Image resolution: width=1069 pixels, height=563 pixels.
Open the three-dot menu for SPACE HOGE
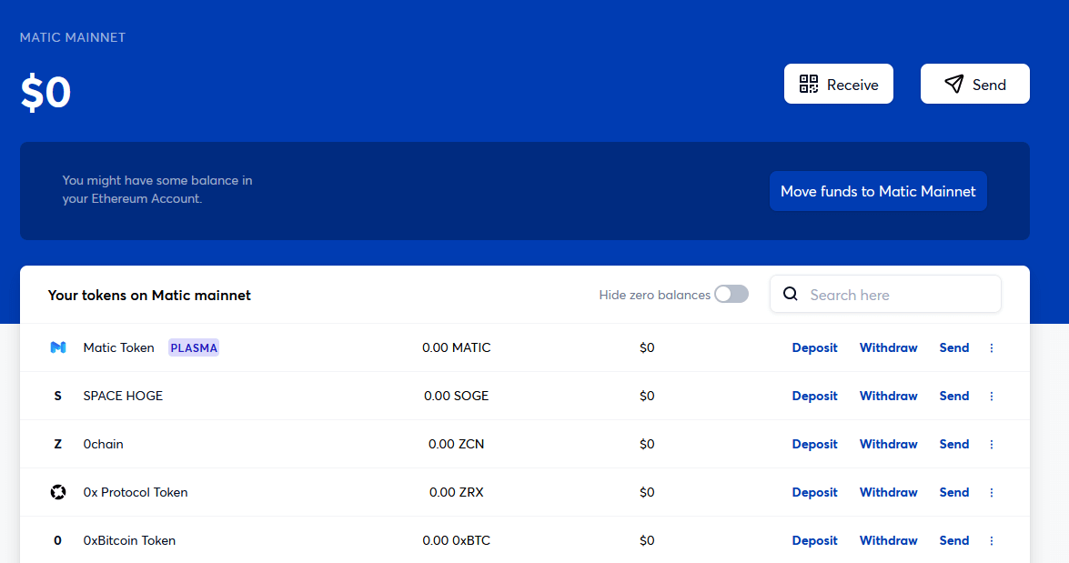[x=991, y=396]
